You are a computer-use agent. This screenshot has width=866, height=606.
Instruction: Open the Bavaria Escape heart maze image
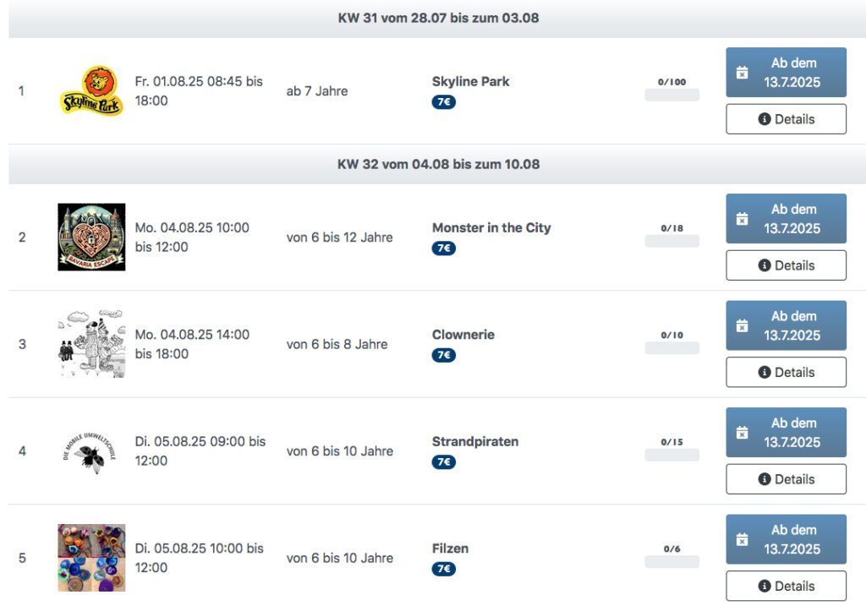(91, 237)
